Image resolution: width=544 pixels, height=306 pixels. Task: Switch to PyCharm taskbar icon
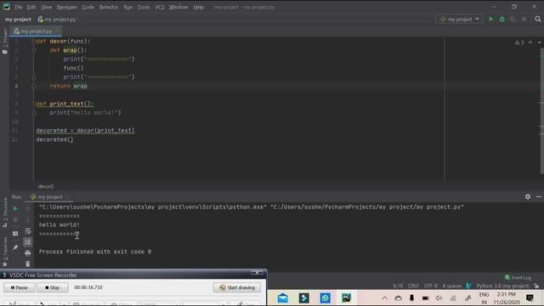[346, 298]
